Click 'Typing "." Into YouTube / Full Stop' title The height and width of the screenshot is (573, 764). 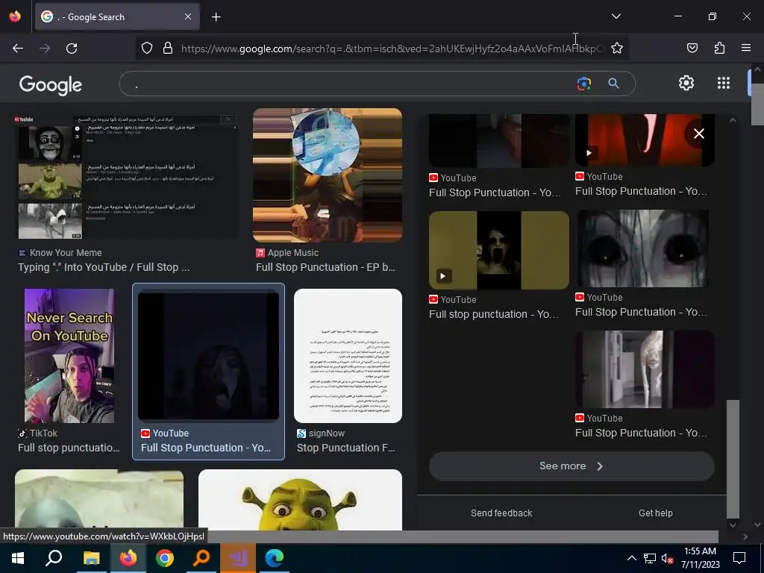(x=104, y=268)
